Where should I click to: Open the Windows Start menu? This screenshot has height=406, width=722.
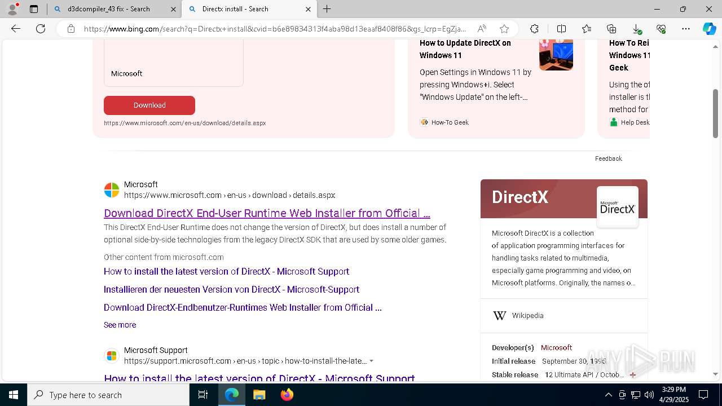pyautogui.click(x=14, y=395)
